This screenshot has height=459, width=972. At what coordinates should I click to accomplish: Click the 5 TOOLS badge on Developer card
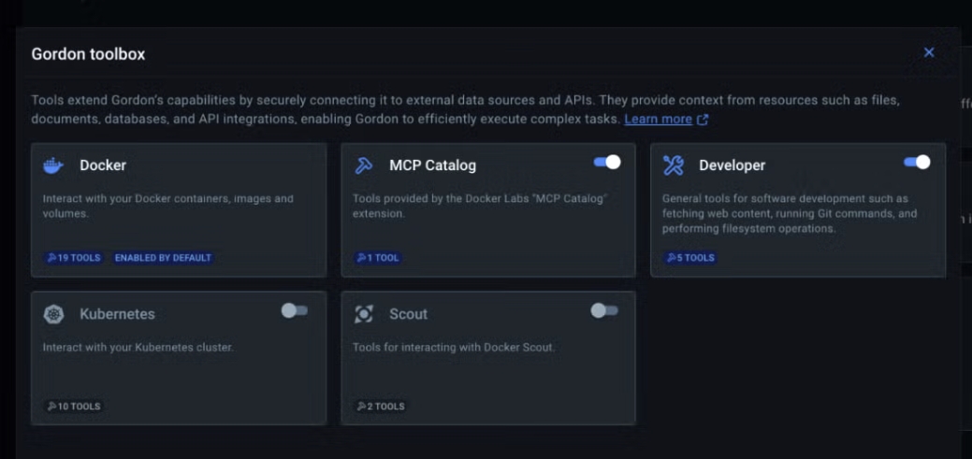(690, 258)
